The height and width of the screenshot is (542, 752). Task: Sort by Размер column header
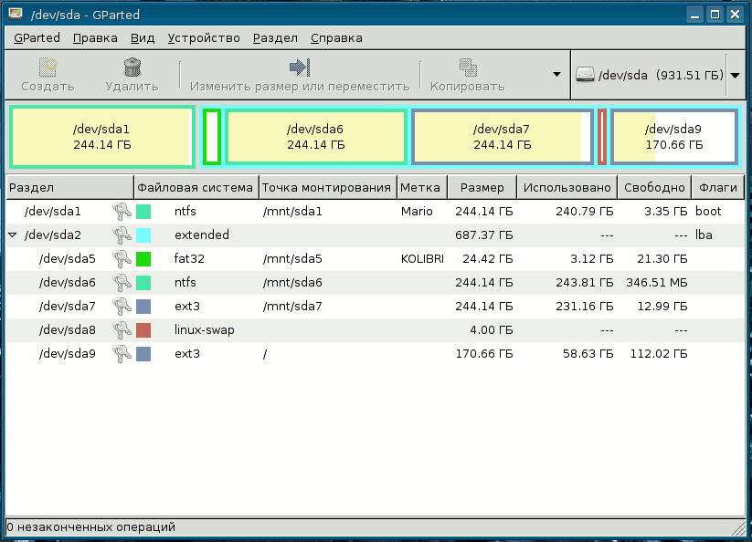(x=482, y=188)
